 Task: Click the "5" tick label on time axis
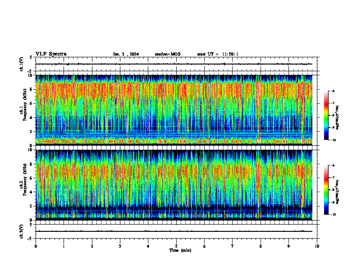(176, 246)
